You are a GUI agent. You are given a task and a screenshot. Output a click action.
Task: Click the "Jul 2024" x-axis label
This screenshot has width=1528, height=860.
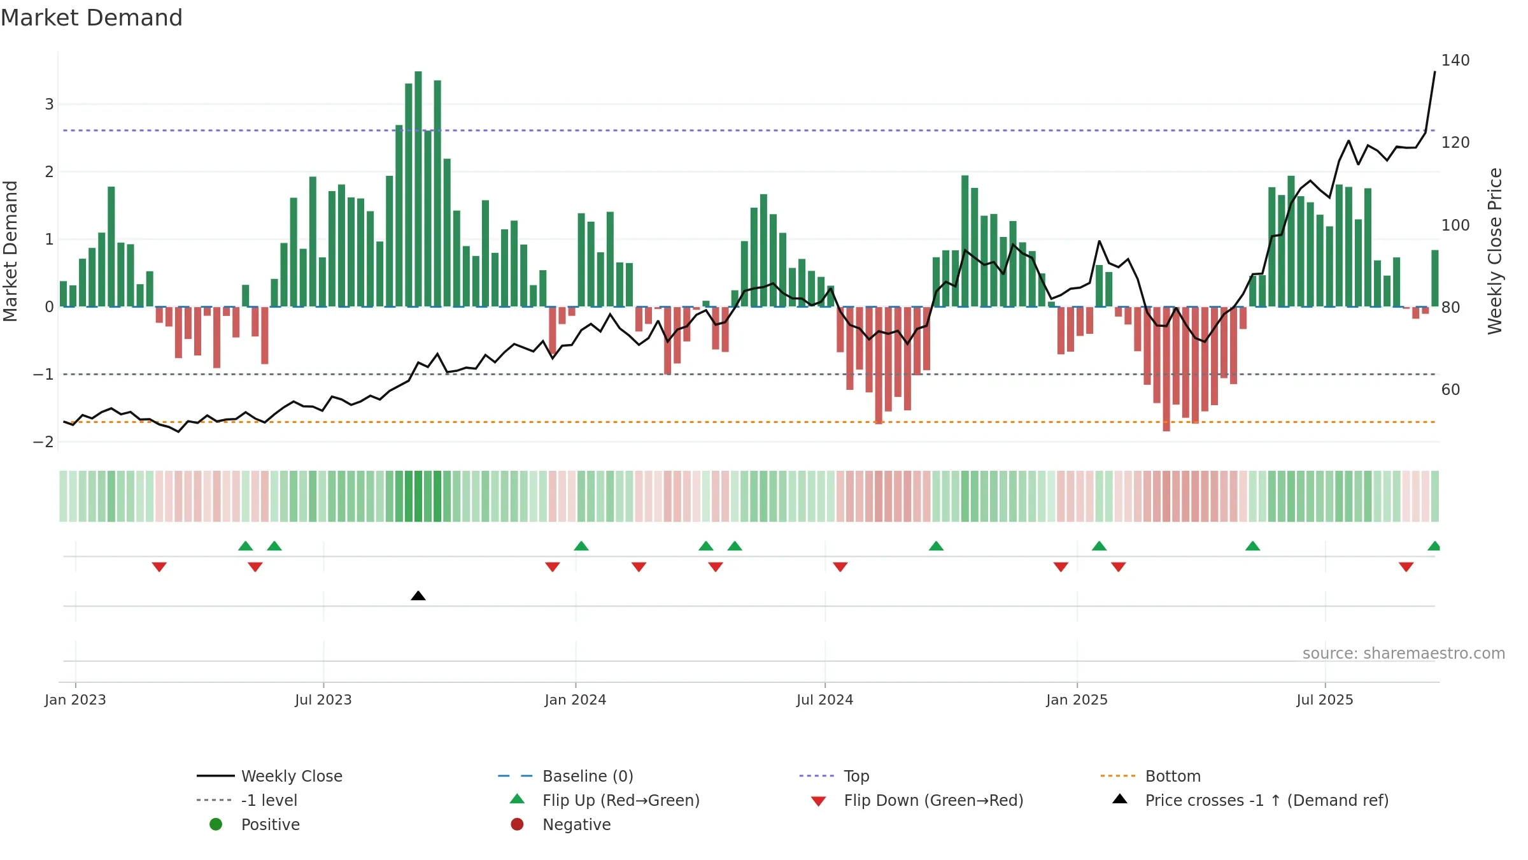[825, 699]
